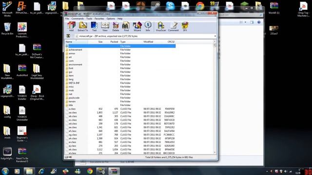Screen dimensions: 312x175
Task: Click the help icon in Explorer window
Action: point(259,22)
